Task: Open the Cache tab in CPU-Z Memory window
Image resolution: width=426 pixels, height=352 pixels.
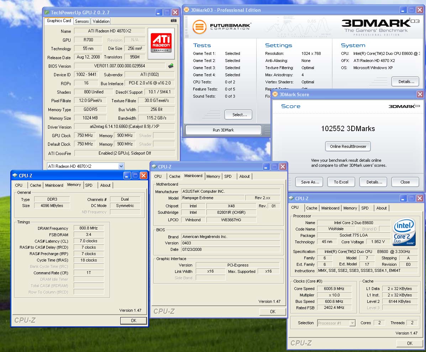Action: [35, 185]
